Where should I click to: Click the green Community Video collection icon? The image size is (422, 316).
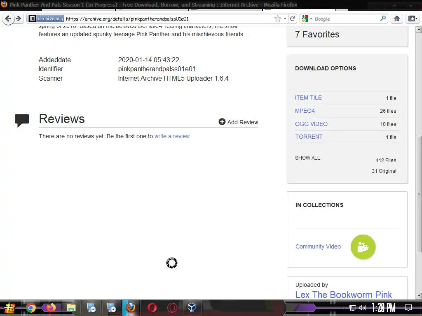click(363, 247)
